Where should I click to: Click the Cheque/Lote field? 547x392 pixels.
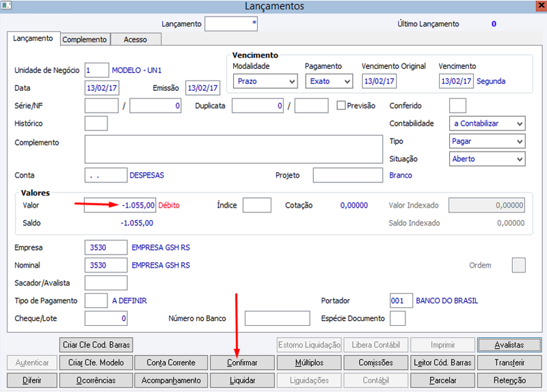[x=106, y=318]
